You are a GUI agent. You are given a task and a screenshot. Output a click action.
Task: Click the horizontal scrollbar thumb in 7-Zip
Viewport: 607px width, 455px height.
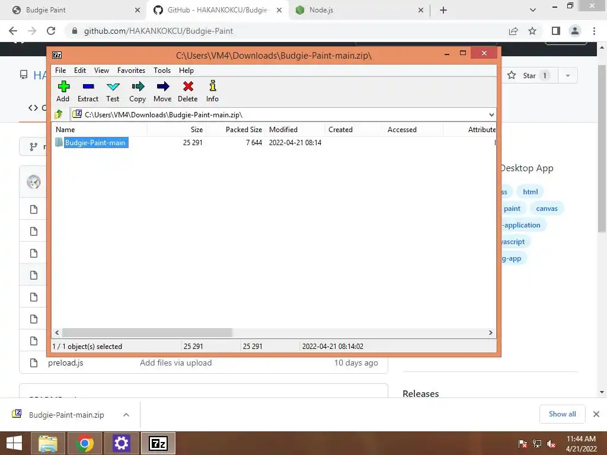click(147, 332)
